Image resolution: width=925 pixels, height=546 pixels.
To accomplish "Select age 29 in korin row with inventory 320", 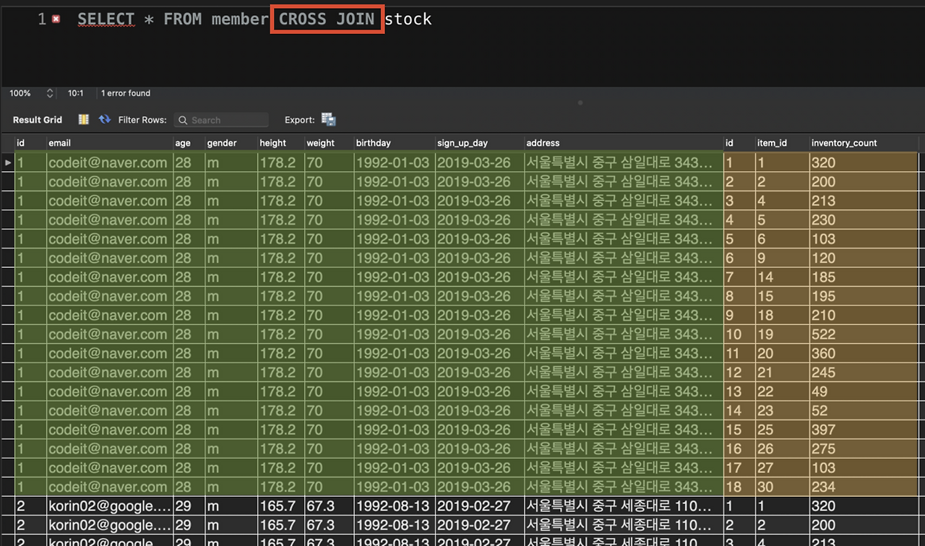I will (x=189, y=506).
